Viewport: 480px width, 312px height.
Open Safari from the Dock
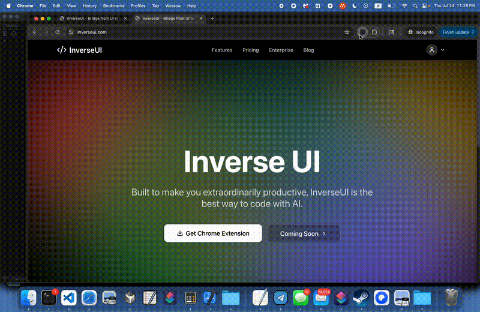[89, 298]
